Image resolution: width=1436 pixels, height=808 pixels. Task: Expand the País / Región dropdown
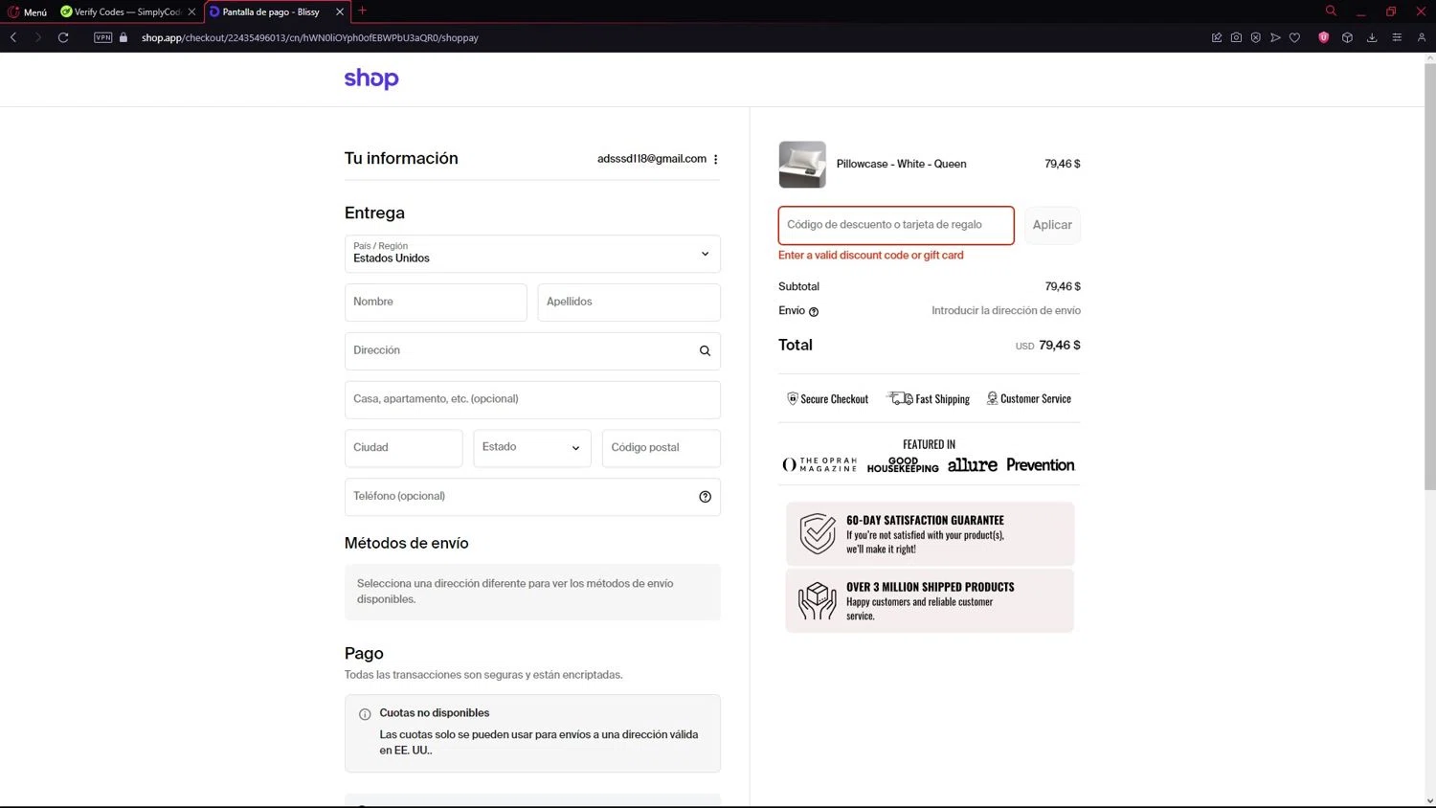(x=532, y=254)
